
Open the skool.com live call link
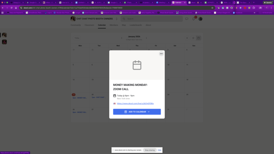(x=135, y=103)
